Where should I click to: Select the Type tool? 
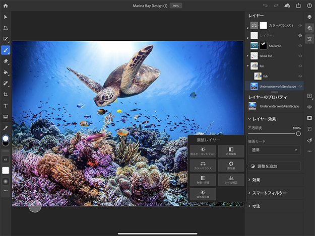6,106
